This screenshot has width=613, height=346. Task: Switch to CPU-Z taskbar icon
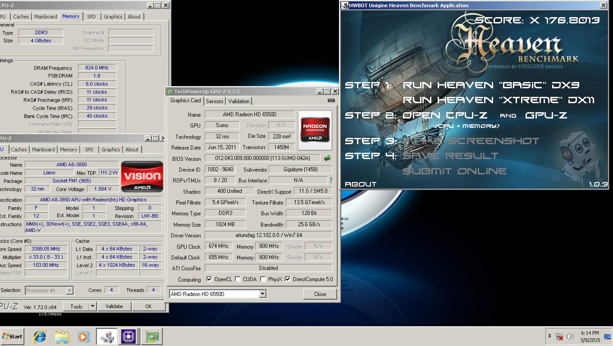[128, 336]
